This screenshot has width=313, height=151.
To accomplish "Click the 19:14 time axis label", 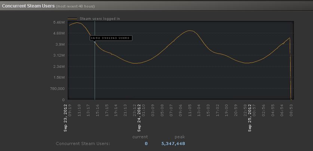I will click(x=116, y=110).
